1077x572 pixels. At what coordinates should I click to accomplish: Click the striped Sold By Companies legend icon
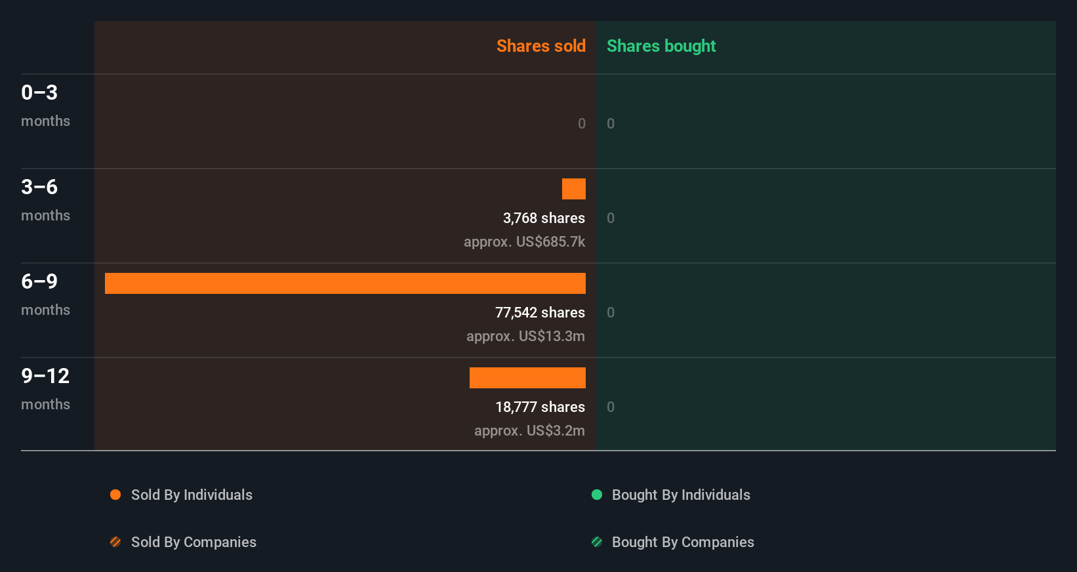pyautogui.click(x=115, y=542)
